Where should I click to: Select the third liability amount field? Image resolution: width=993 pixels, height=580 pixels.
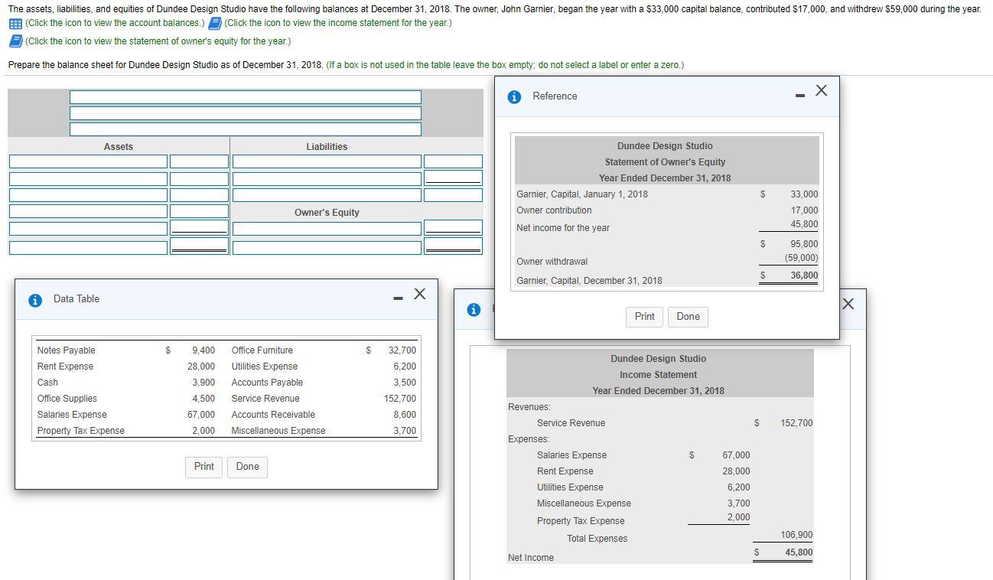click(x=453, y=195)
